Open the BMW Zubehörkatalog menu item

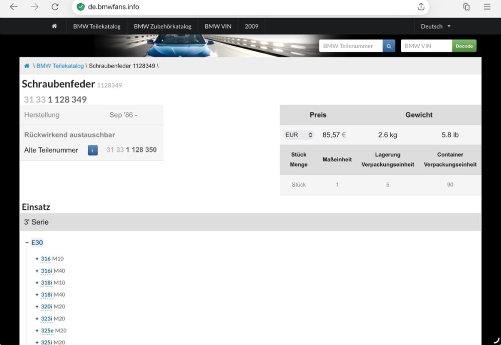(163, 26)
